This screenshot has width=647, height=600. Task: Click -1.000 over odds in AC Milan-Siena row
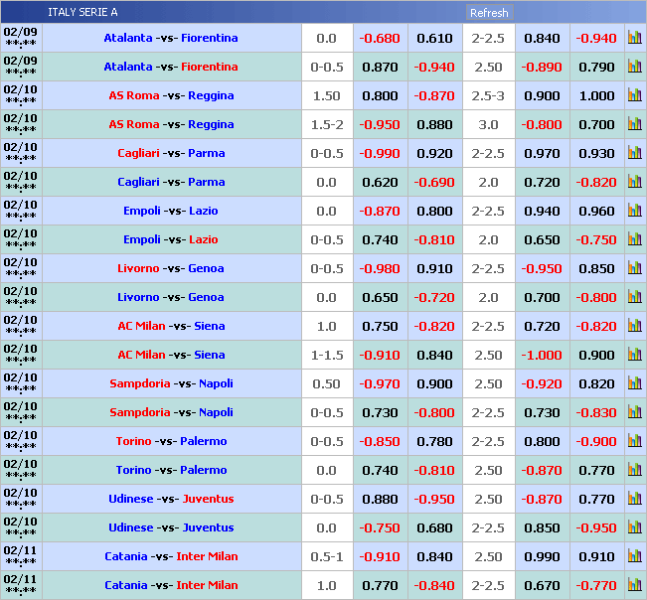(x=542, y=356)
